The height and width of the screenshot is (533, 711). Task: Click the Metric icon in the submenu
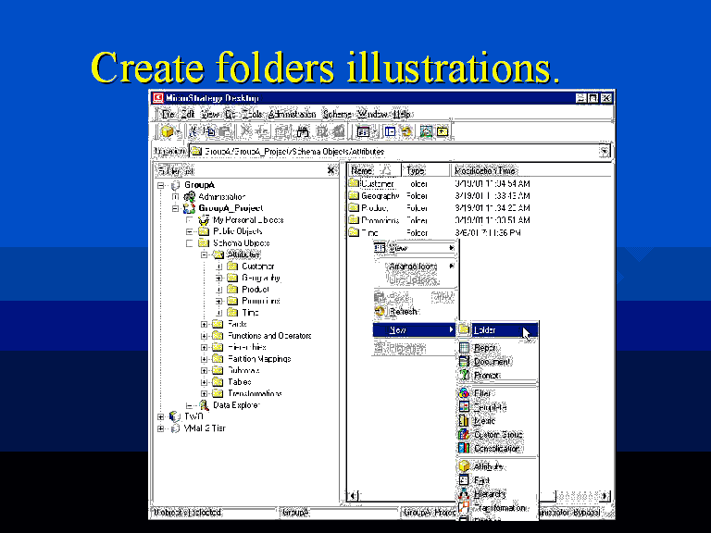pos(465,420)
